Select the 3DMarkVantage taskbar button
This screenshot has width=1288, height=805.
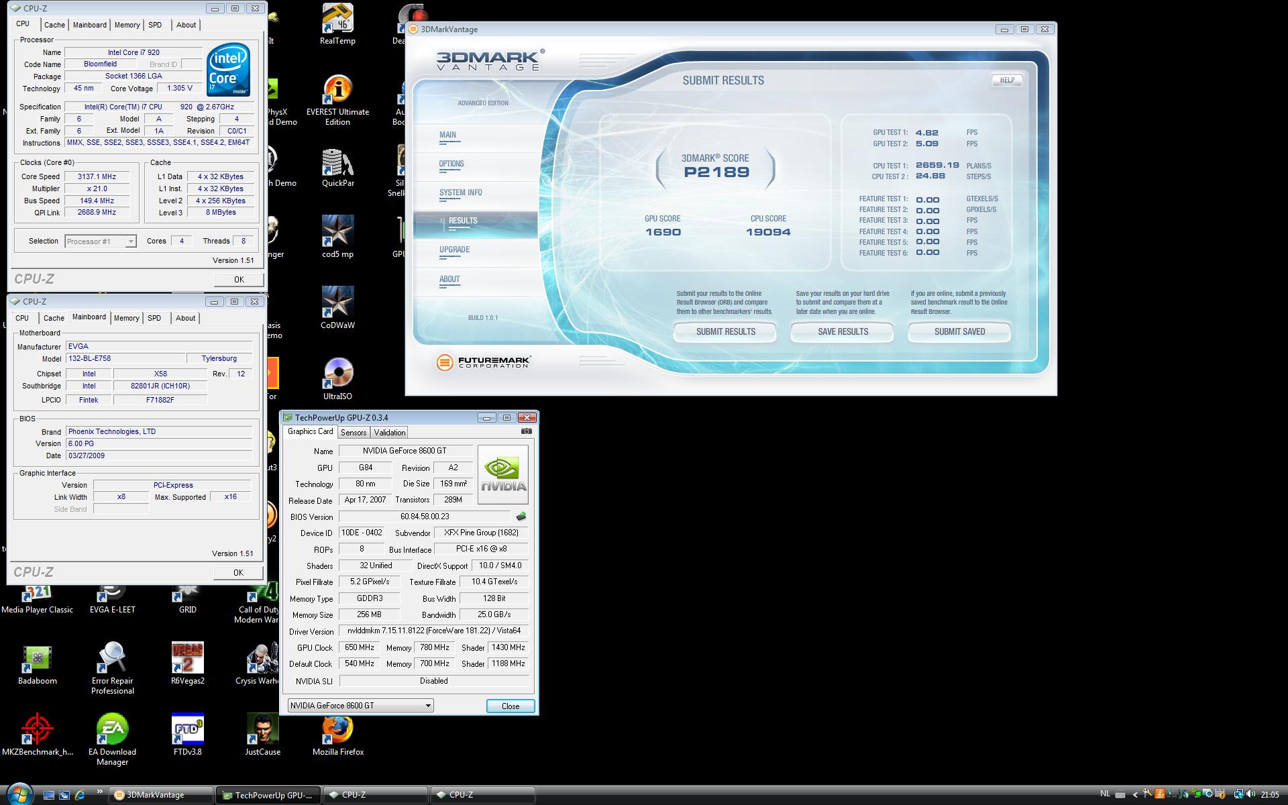coord(161,795)
